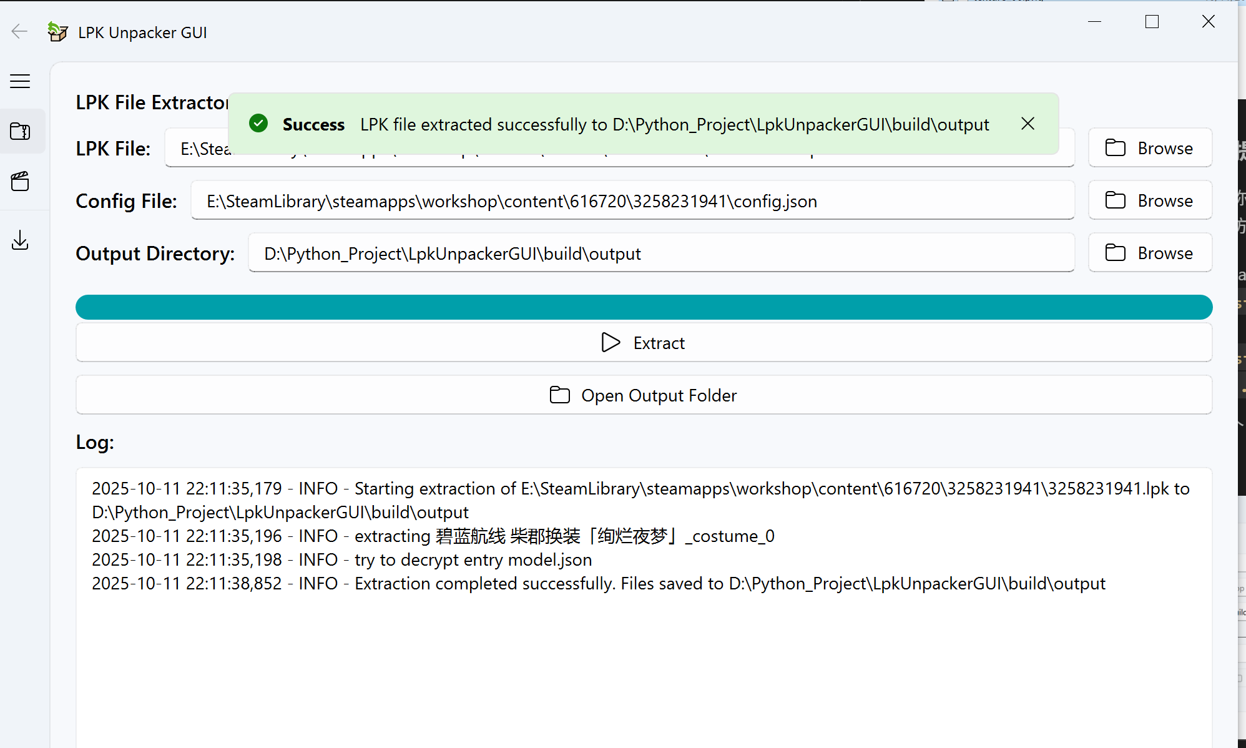
Task: Click the teal extraction progress bar
Action: point(643,307)
